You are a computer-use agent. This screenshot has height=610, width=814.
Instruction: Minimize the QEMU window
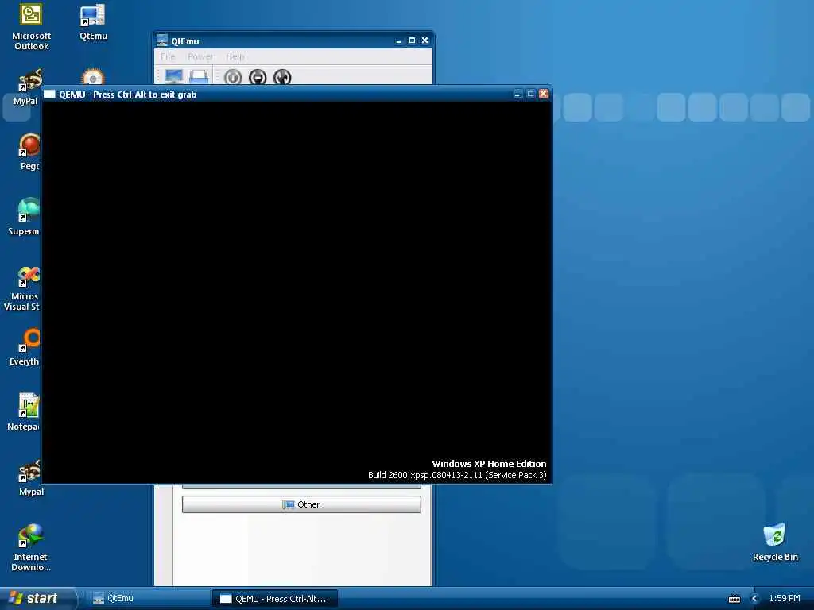coord(517,94)
